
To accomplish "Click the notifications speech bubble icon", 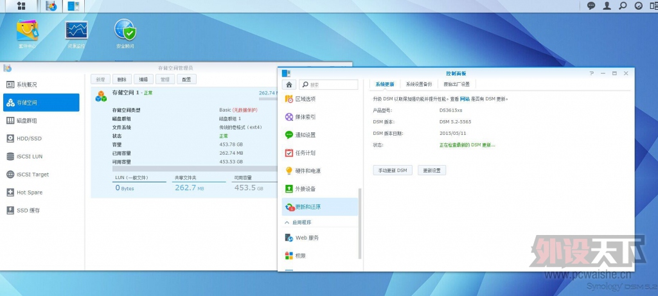I will coord(591,6).
